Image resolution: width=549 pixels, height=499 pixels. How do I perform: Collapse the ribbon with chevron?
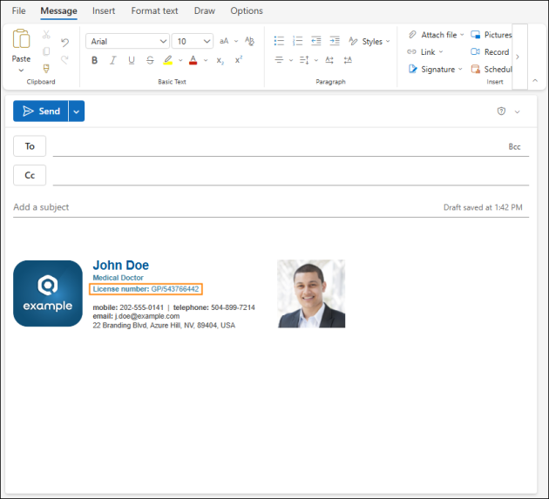point(535,80)
